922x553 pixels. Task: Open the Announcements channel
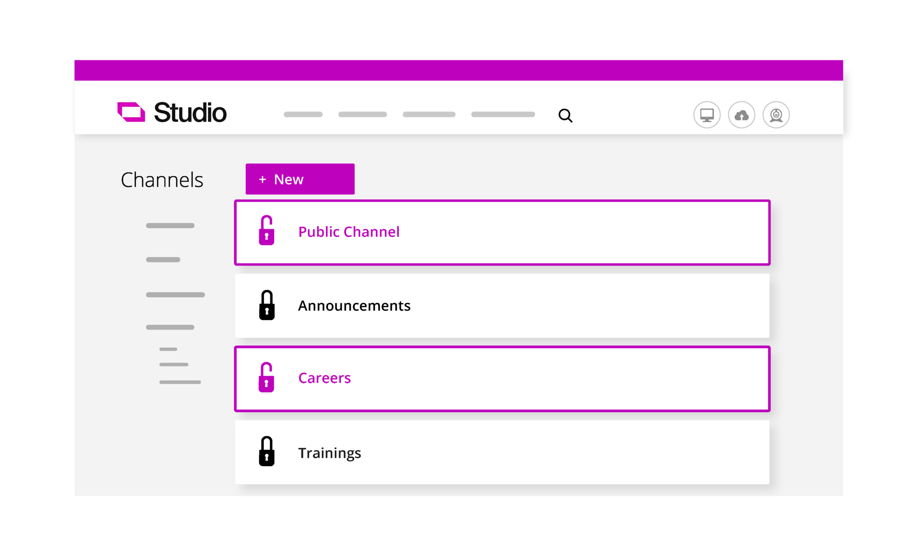502,306
